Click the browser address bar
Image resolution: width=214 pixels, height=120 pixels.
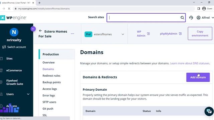[104, 9]
